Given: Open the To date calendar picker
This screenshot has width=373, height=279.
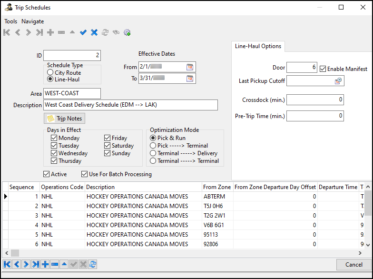Looking at the screenshot, I should tap(190, 79).
